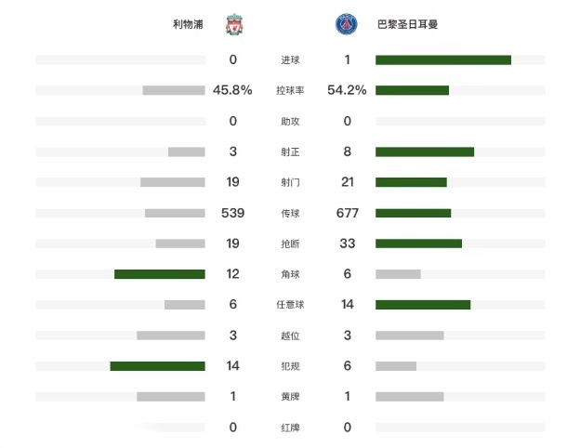Open the 巴黎圣日耳曼 team name link

click(x=407, y=24)
